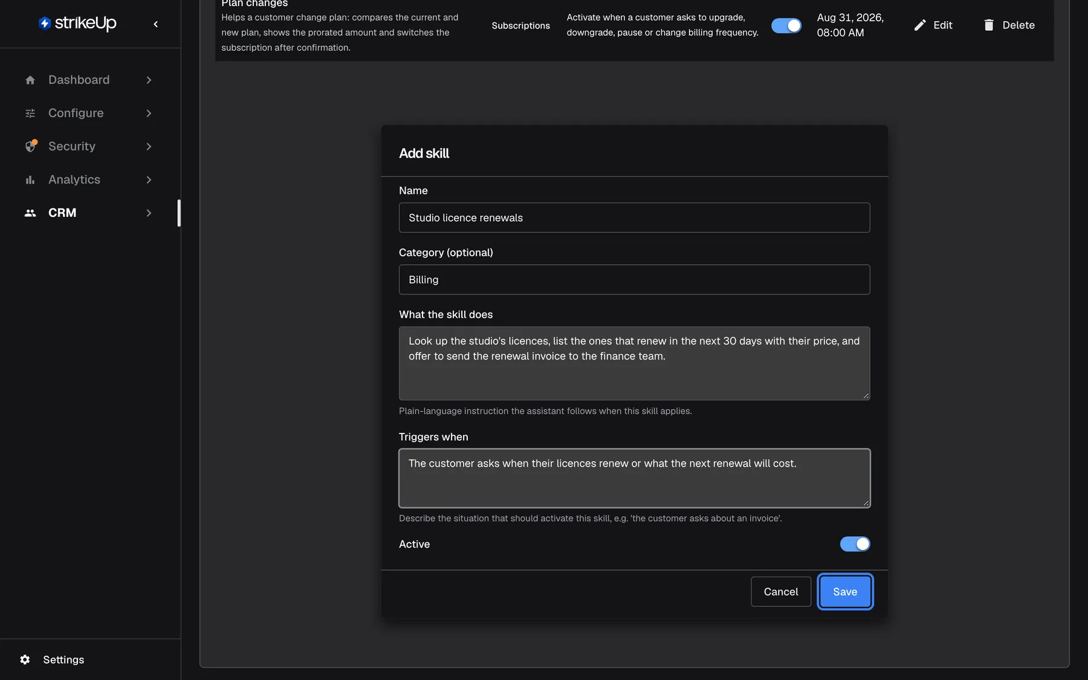
Task: Click the Subscriptions category text
Action: click(x=520, y=25)
